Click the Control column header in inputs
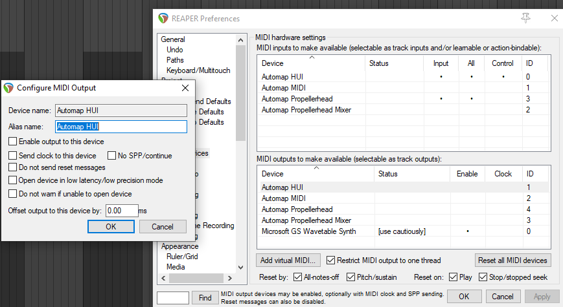Screen dimensions: 563x307 (503, 63)
